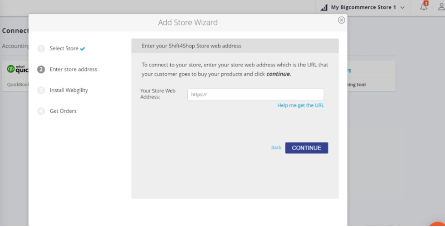
Task: Go Back in the wizard
Action: pyautogui.click(x=276, y=147)
